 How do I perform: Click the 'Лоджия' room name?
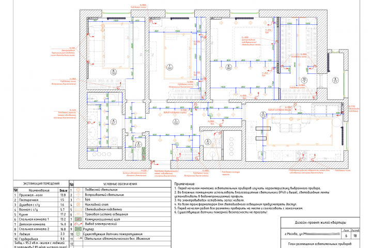coord(24,234)
